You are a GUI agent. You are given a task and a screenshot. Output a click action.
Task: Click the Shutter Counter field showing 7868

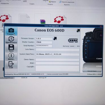[44, 42]
